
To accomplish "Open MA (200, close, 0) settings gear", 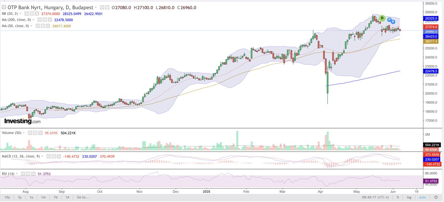I will [45, 20].
